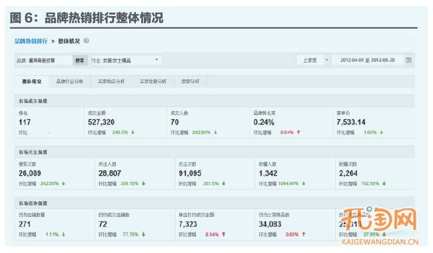Select the 整体情况 tab
The height and width of the screenshot is (253, 433).
tap(32, 81)
